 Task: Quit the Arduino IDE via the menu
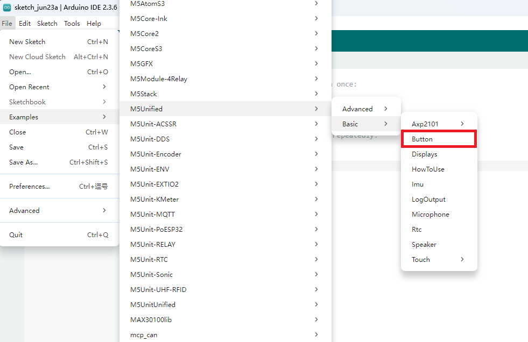(60, 235)
